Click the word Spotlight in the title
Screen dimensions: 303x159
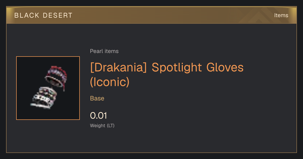(x=177, y=68)
